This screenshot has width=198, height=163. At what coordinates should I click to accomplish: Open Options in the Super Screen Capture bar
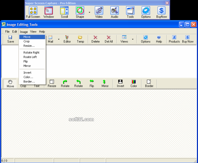pyautogui.click(x=146, y=12)
